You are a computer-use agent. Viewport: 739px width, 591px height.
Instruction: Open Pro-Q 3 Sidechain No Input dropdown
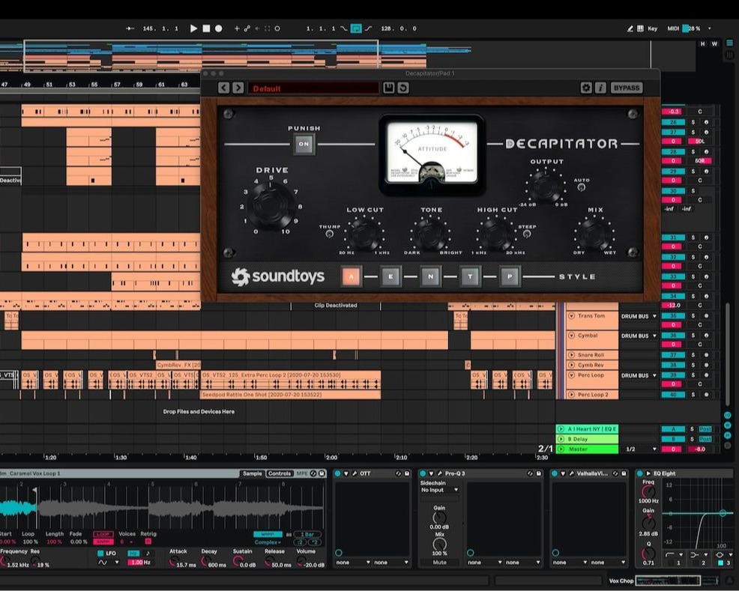click(439, 490)
